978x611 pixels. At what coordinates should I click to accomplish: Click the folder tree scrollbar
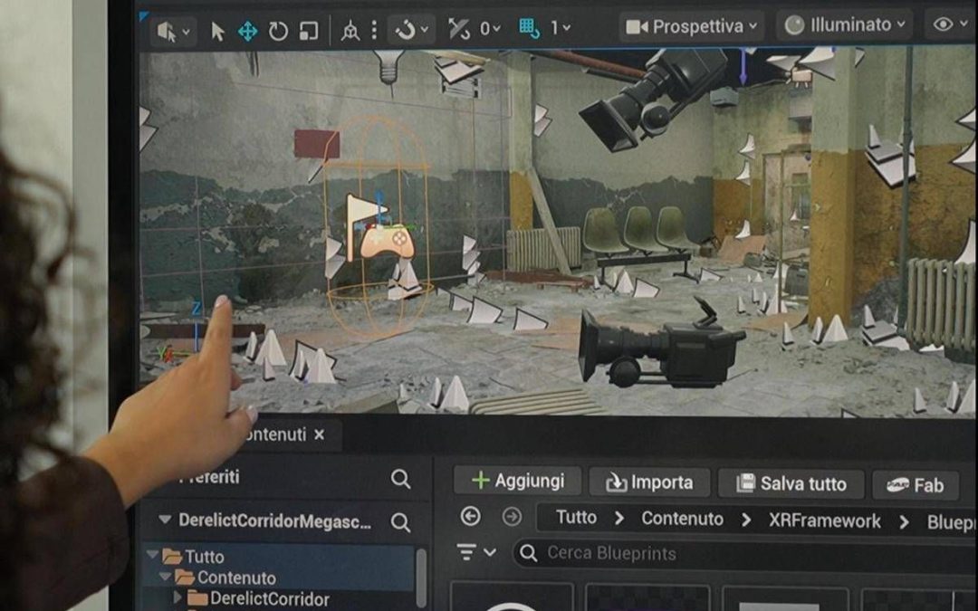(421, 577)
